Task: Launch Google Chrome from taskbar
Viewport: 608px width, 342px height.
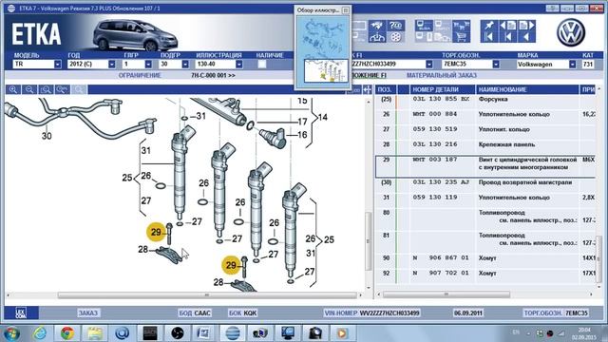Action: (x=67, y=333)
